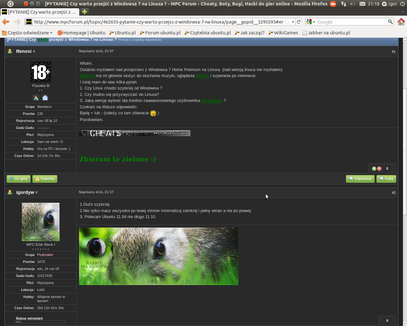Click the Do góry button
The height and width of the screenshot is (326, 407).
pyautogui.click(x=18, y=179)
